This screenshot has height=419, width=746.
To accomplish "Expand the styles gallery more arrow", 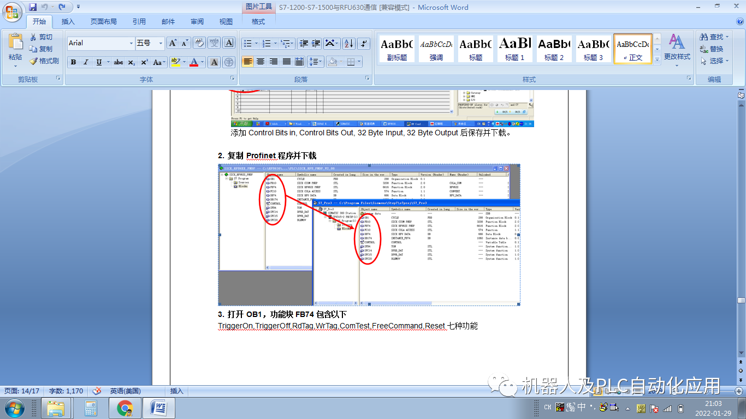I will pyautogui.click(x=657, y=59).
